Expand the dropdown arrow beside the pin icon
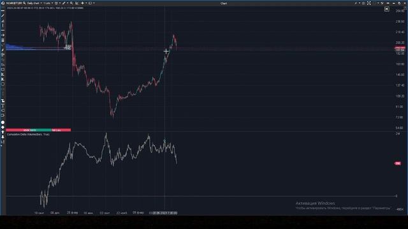This screenshot has width=408, height=229. [360, 3]
